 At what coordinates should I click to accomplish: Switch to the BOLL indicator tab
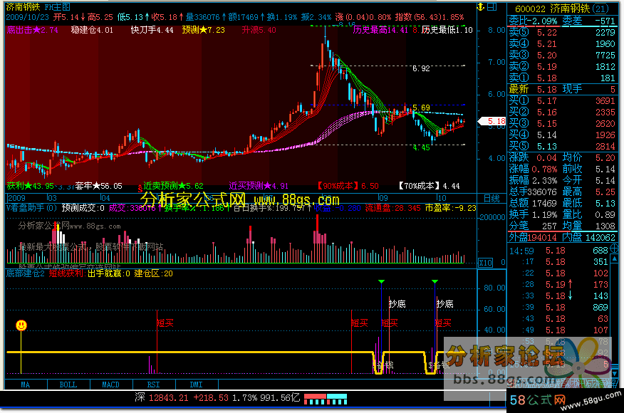tap(68, 385)
